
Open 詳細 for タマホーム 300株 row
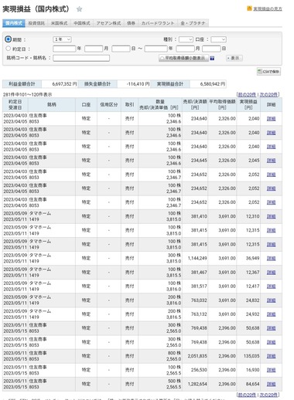(271, 259)
